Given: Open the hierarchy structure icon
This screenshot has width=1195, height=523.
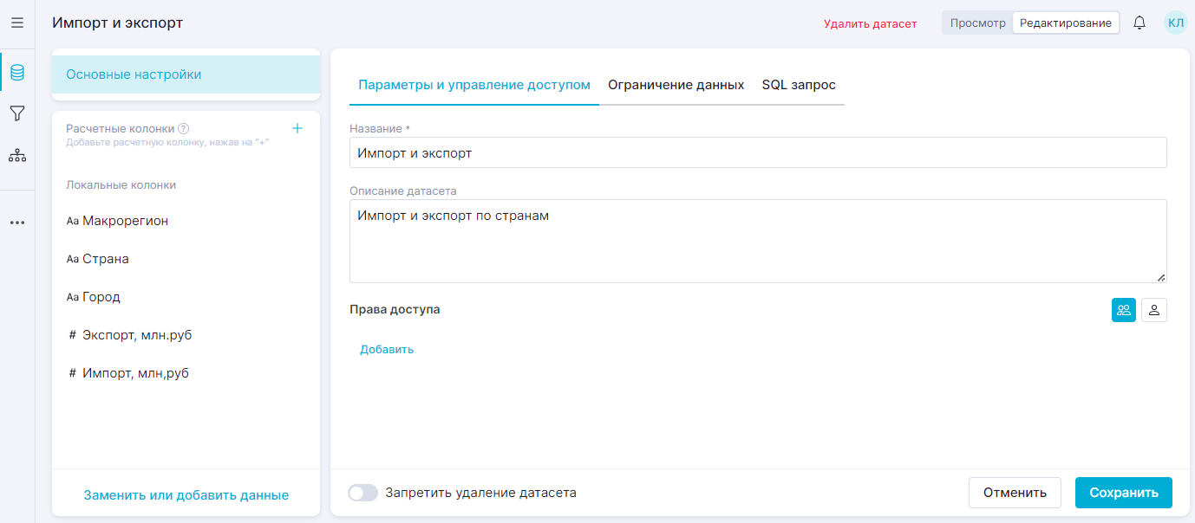Looking at the screenshot, I should [x=17, y=156].
